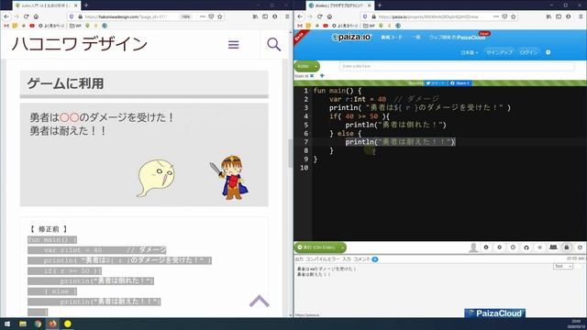
Task: Open the Windows Start menu
Action: [x=7, y=324]
